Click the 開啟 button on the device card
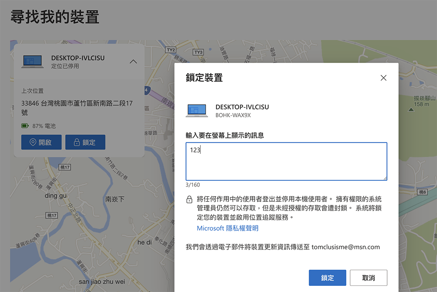The height and width of the screenshot is (292, 437). click(x=41, y=142)
